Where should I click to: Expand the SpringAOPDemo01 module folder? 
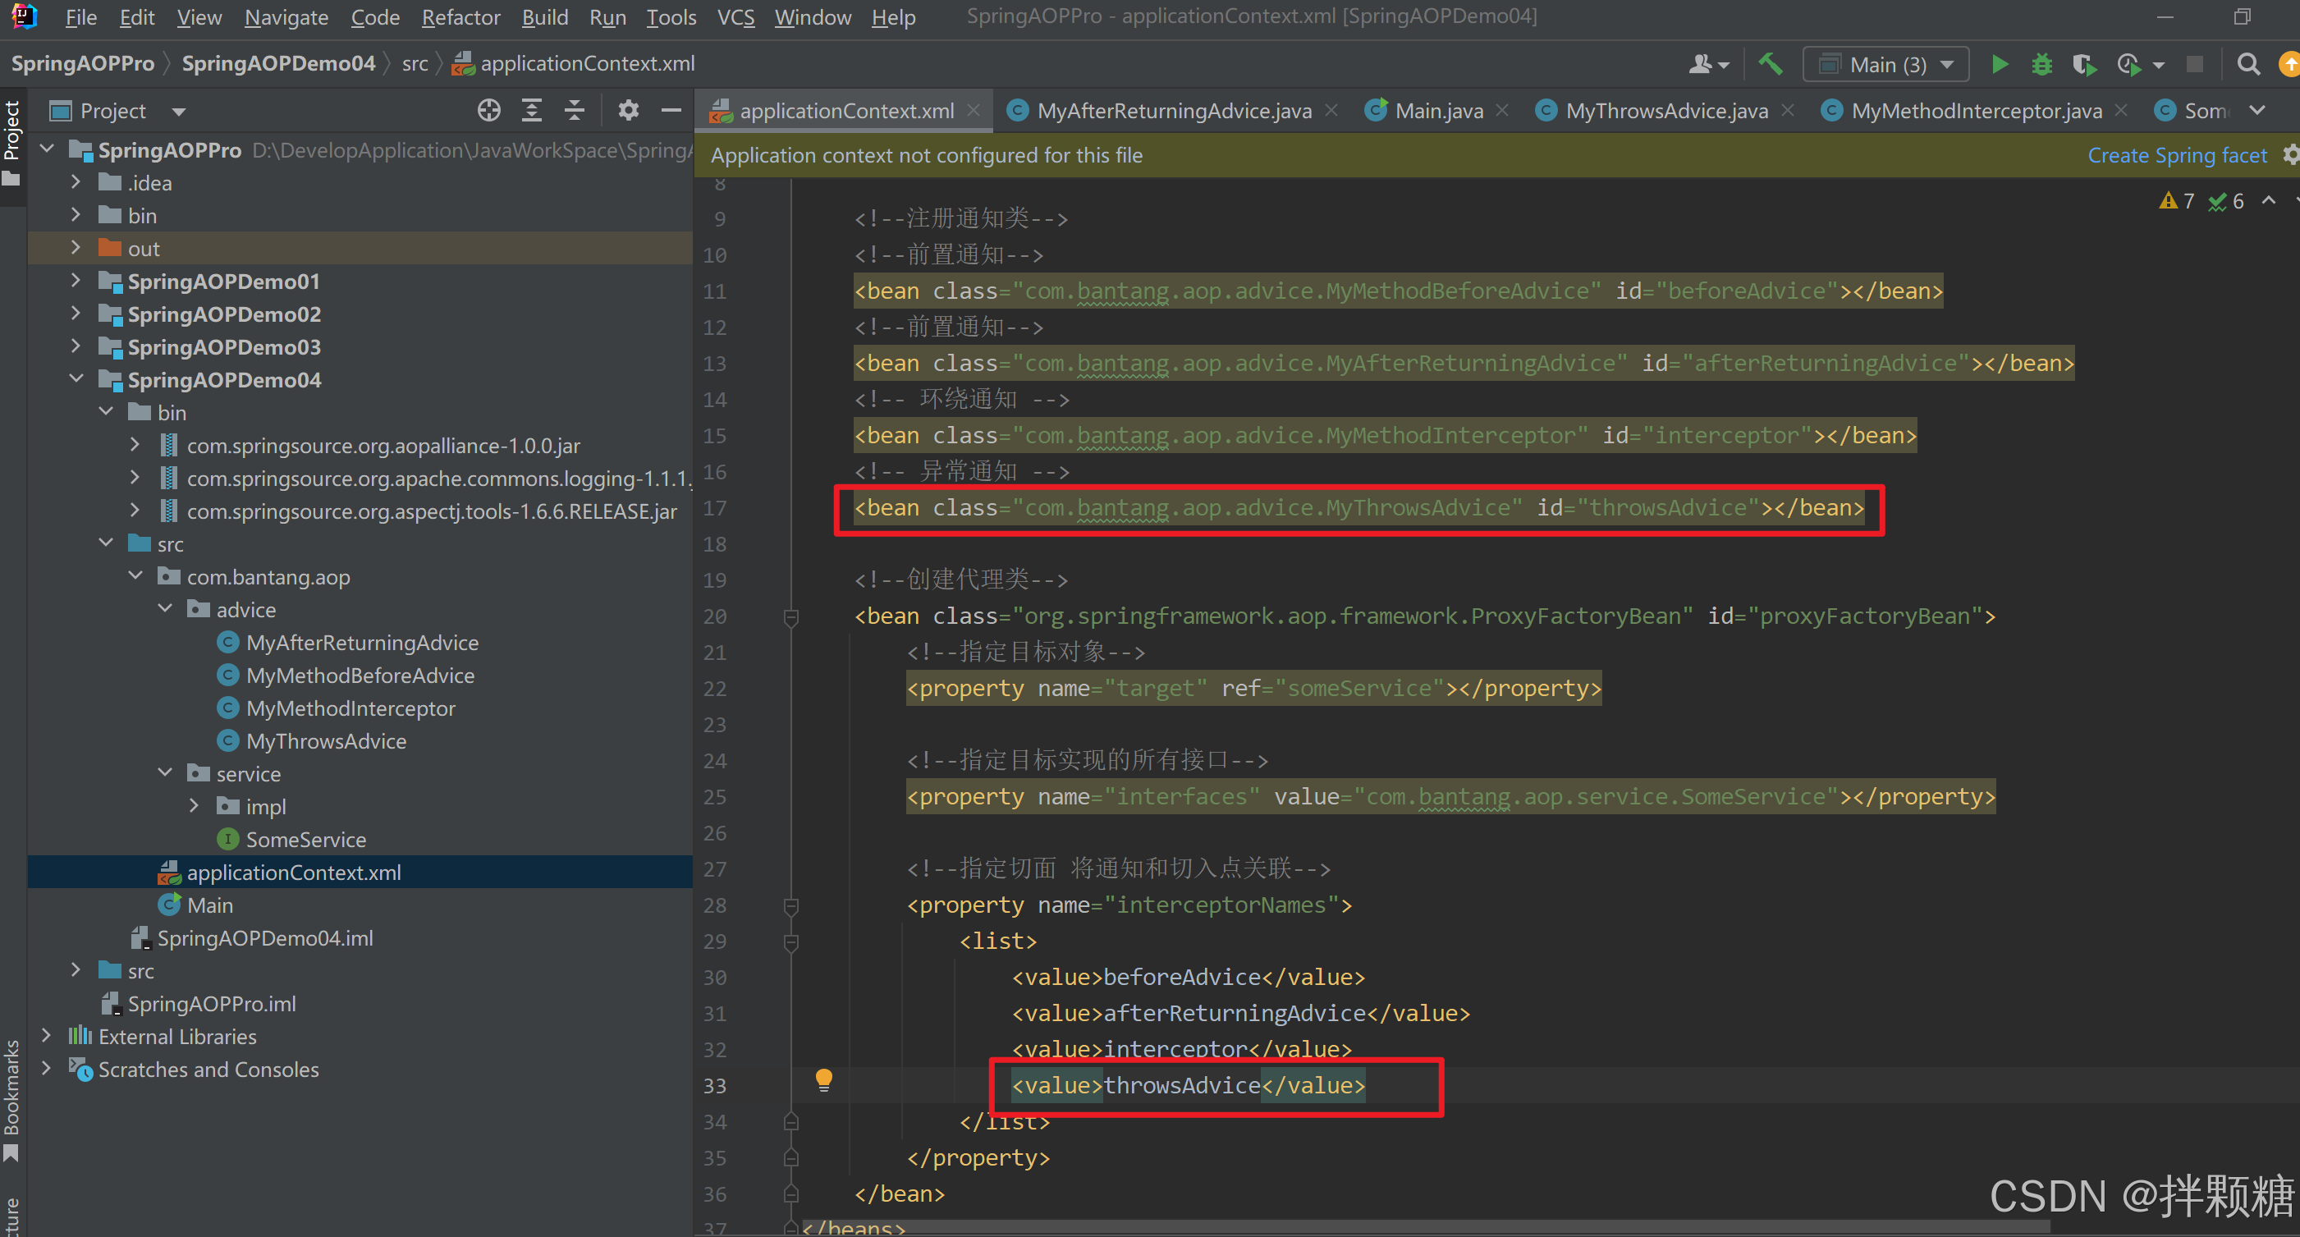(76, 282)
